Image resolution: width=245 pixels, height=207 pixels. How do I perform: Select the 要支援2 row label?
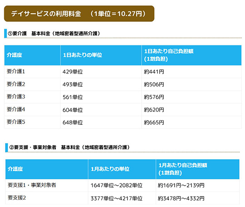tap(17, 198)
